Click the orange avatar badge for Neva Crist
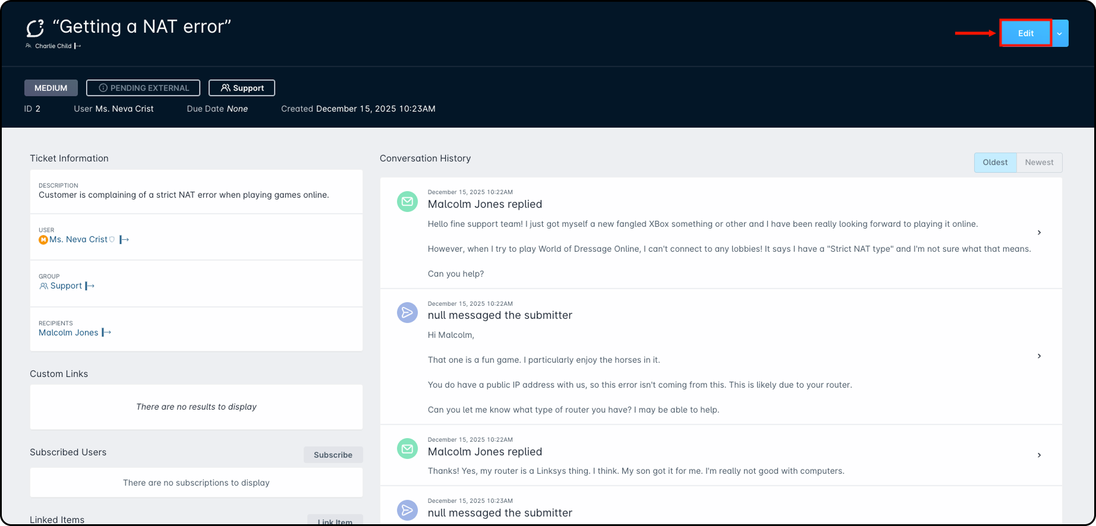 (x=43, y=240)
